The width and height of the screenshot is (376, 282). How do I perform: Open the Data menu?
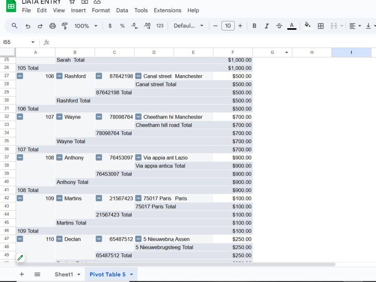click(x=122, y=10)
